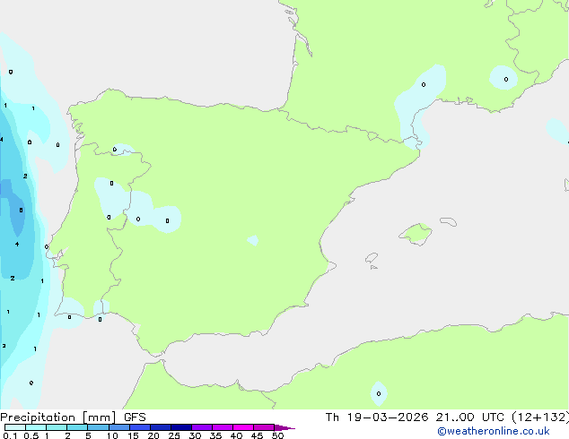Screen dimensions: 569x439
Task: Select legend swatch between 30 and 35
Action: pyautogui.click(x=201, y=427)
